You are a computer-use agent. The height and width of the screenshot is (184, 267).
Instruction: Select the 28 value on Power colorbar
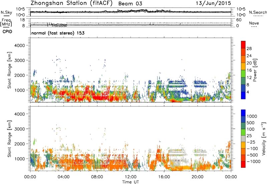[x=249, y=48]
